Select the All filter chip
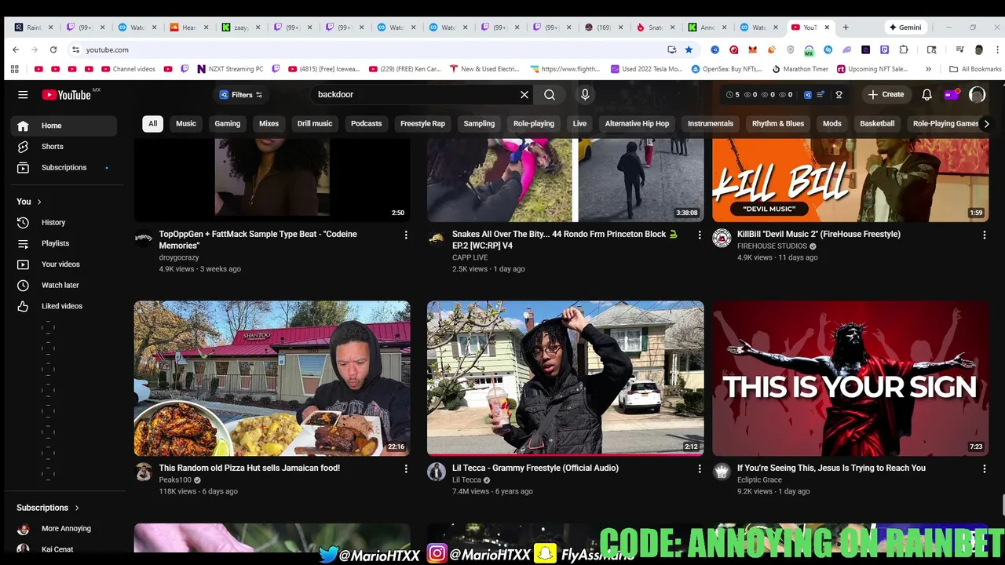Screen dimensions: 1005x565 [x=152, y=123]
